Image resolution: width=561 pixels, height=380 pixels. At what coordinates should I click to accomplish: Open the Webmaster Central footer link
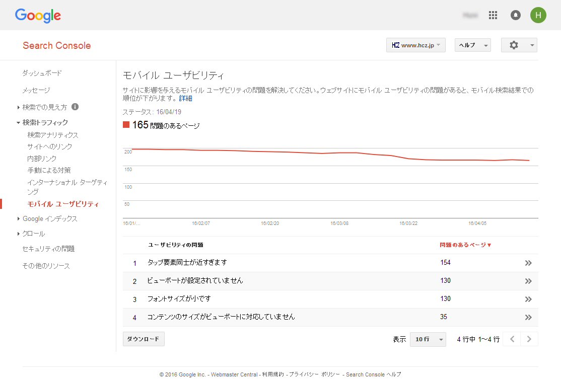tap(234, 374)
